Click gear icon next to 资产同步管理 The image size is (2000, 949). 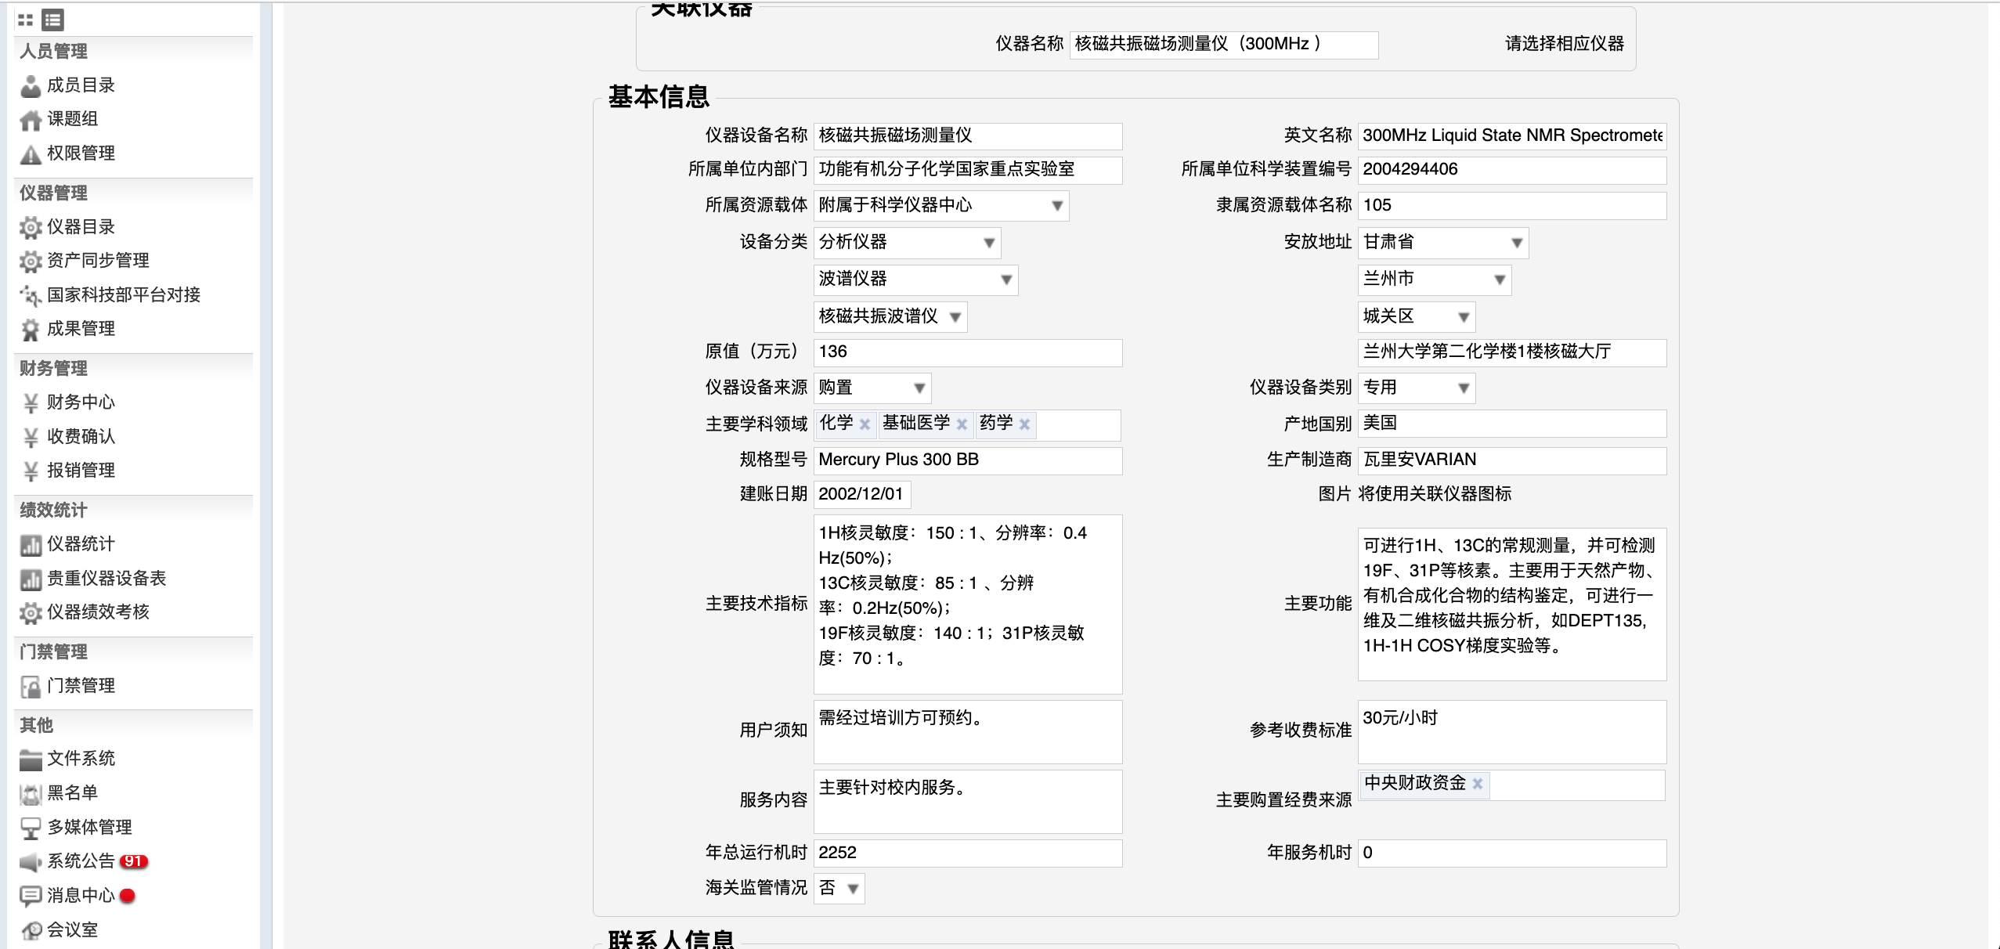coord(31,261)
